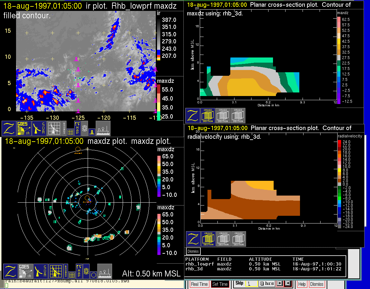Click the small grid icon in top plot toolbar
Screen dimensions: 370x289
pyautogui.click(x=70, y=131)
